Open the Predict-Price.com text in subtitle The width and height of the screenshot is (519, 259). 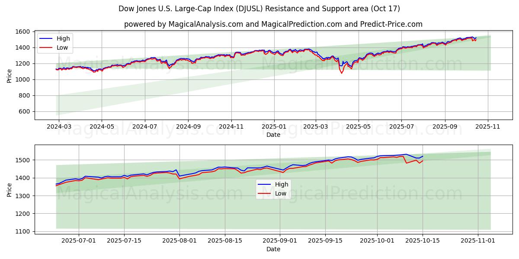click(x=392, y=24)
